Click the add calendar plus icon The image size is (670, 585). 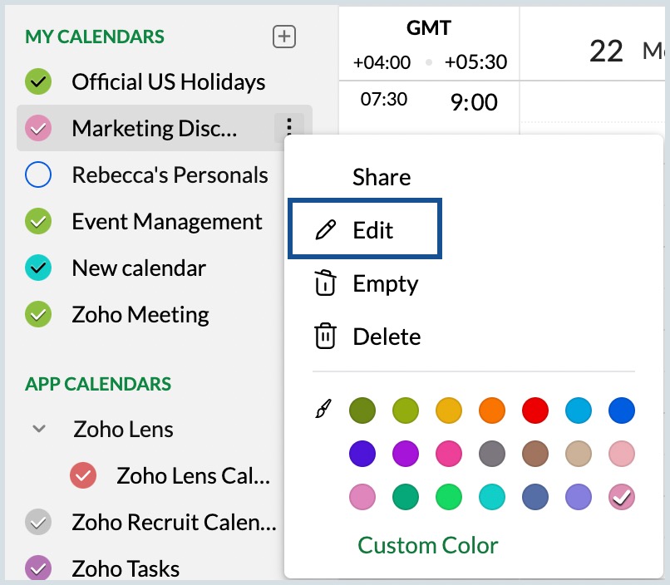click(284, 37)
